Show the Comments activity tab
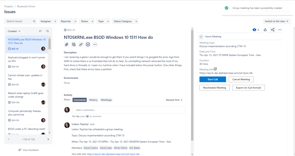Screen dimensions: 295x156 point(80,100)
